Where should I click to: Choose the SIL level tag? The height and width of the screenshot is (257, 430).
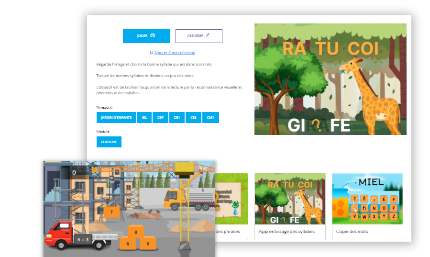click(144, 118)
